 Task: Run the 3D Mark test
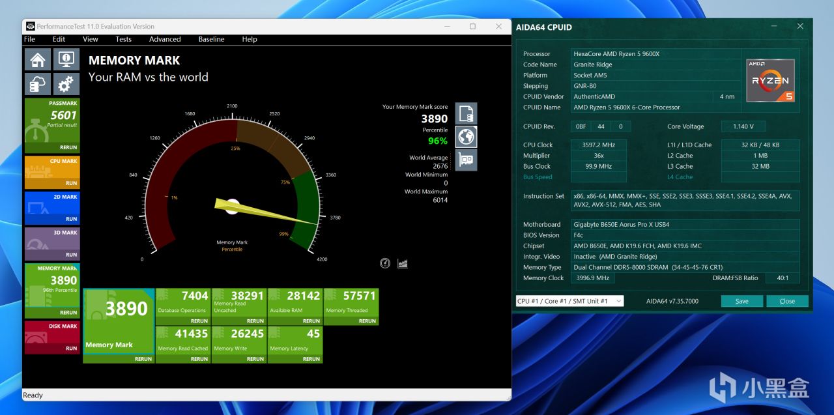(x=71, y=255)
